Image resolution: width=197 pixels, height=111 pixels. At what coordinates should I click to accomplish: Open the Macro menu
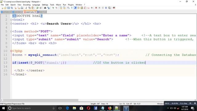click(x=58, y=5)
